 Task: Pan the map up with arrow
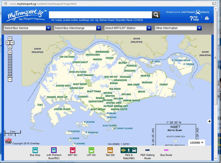click(10, 39)
